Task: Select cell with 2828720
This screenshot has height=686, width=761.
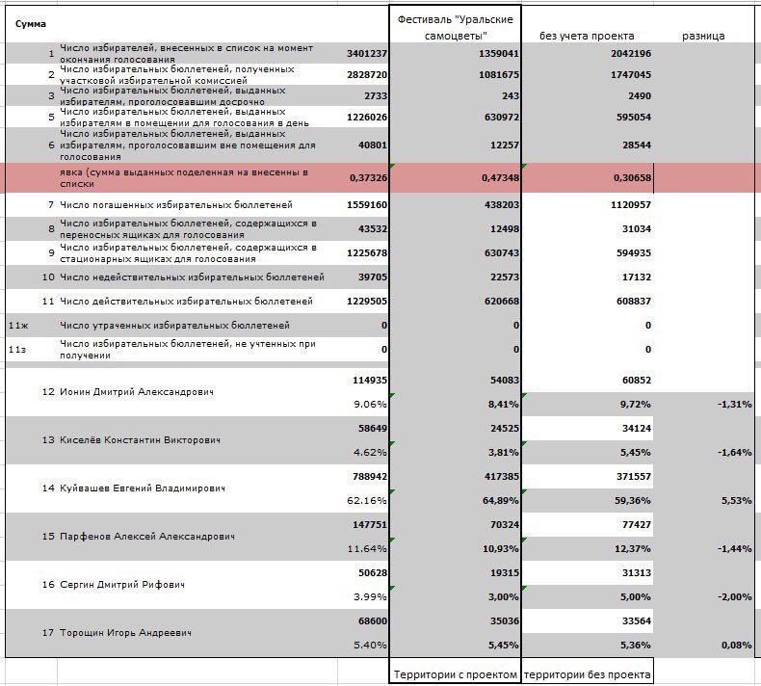Action: point(367,75)
